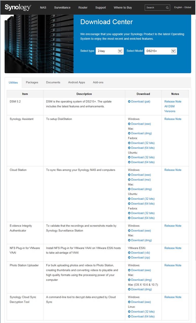Click download icon for Synology Assistant Windows exe

tap(129, 124)
